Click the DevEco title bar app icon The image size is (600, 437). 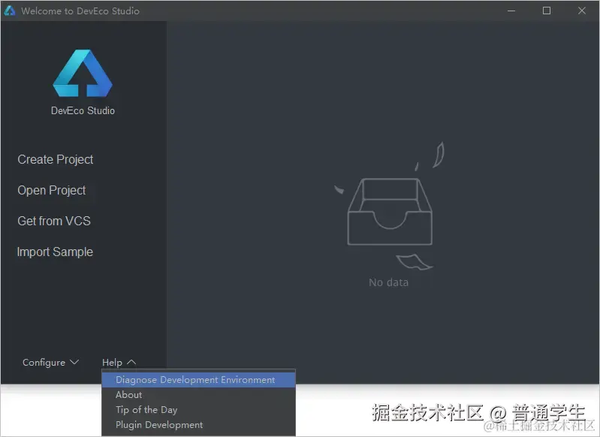(10, 11)
